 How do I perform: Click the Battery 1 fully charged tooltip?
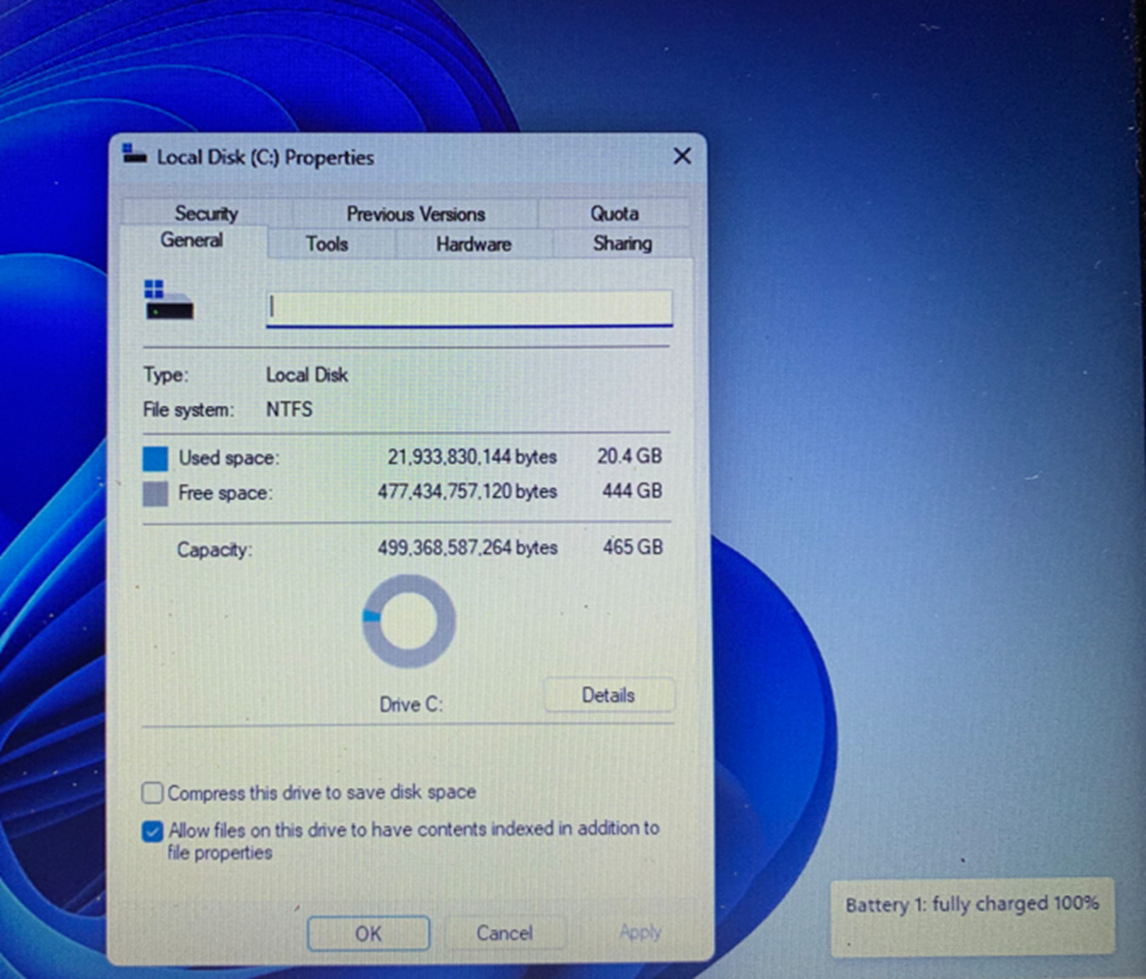pyautogui.click(x=973, y=916)
